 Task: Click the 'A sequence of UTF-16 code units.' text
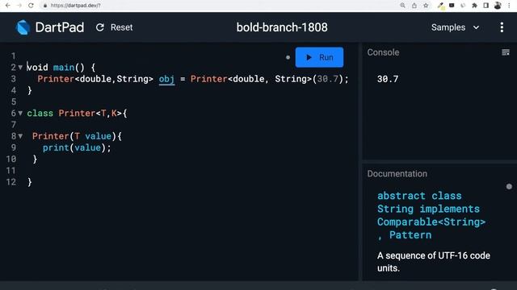pos(434,262)
